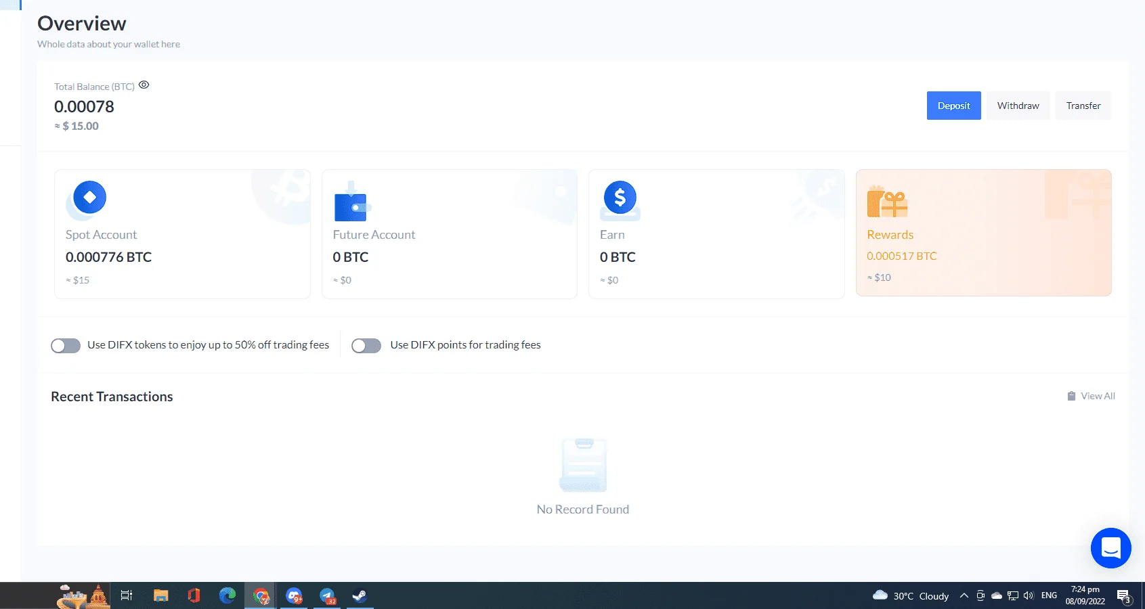Click the Rewards gift box icon
This screenshot has width=1145, height=609.
887,202
